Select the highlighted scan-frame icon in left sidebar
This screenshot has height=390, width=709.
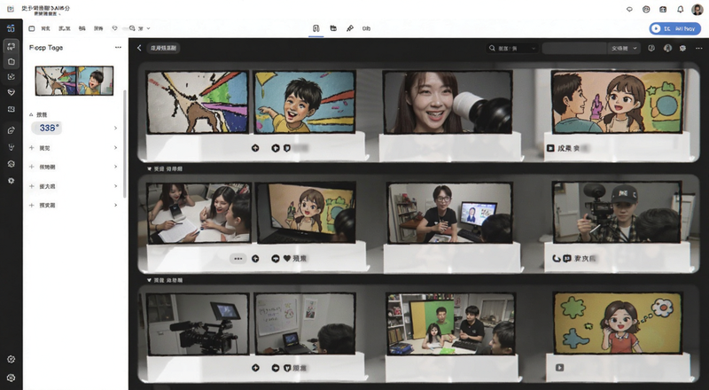pyautogui.click(x=12, y=46)
